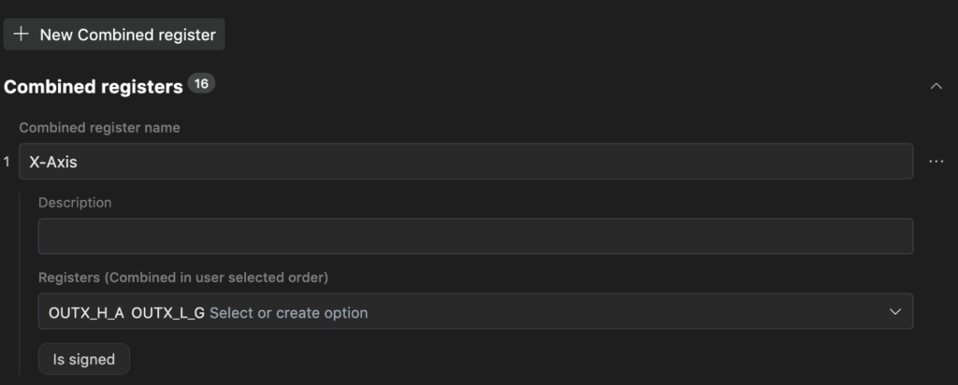Click the empty header area right of the 16 badge

click(561, 86)
